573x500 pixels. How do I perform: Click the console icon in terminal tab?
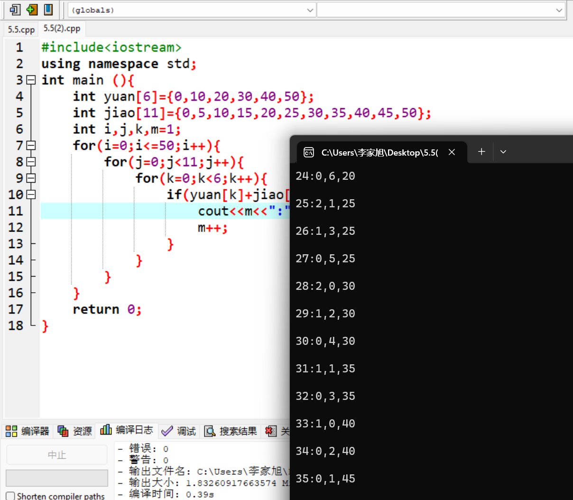click(309, 152)
